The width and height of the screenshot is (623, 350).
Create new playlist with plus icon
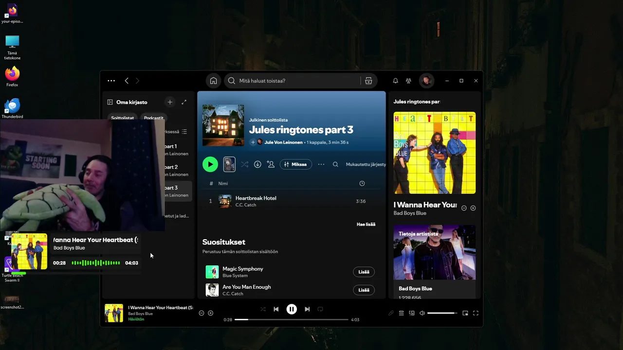pyautogui.click(x=169, y=102)
